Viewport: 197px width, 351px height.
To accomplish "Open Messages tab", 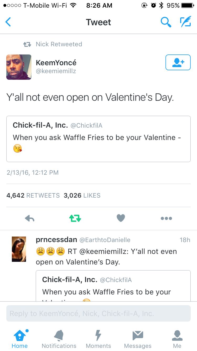I will click(138, 339).
